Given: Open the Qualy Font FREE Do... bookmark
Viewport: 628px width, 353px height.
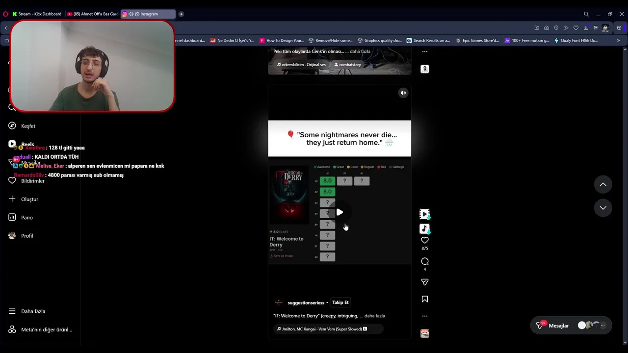Looking at the screenshot, I should pyautogui.click(x=576, y=41).
